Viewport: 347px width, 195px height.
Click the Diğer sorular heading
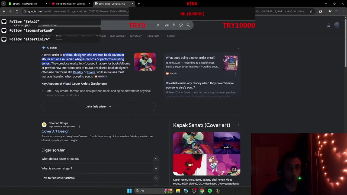tap(53, 150)
